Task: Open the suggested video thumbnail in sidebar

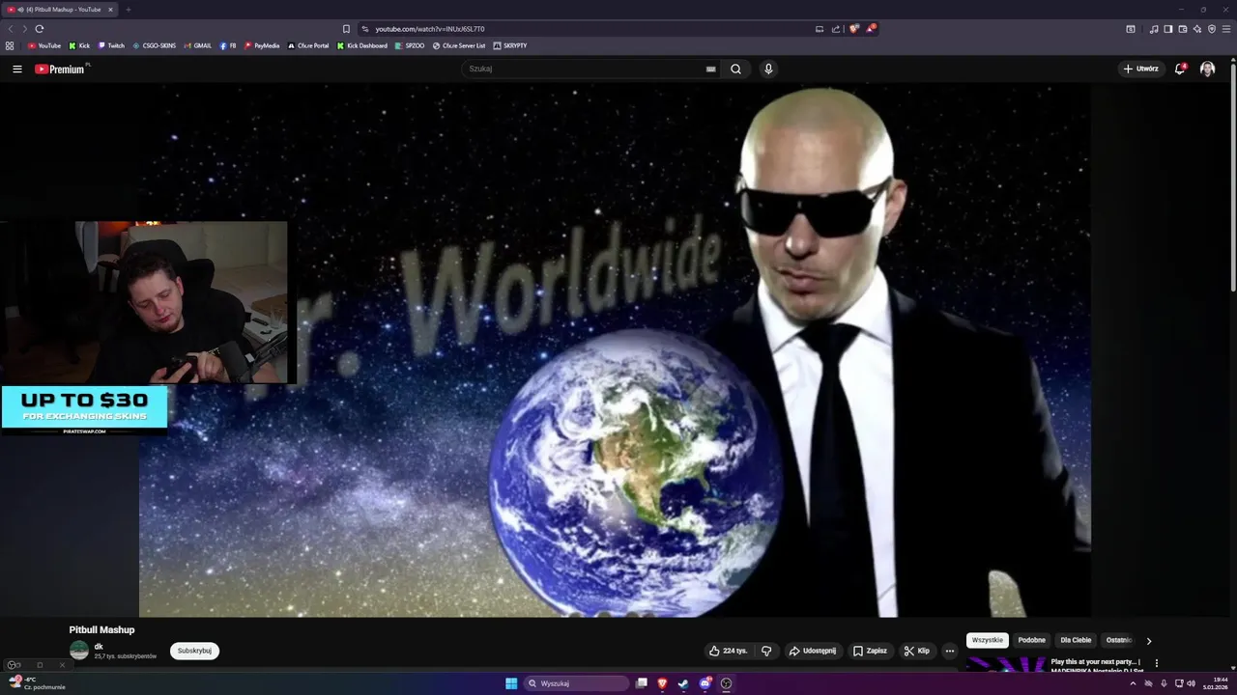Action: coord(1006,664)
